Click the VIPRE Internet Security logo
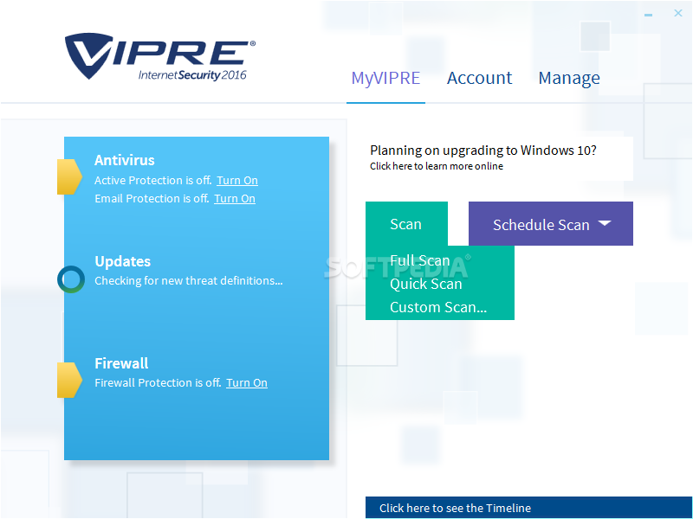Image resolution: width=693 pixels, height=519 pixels. coord(160,56)
